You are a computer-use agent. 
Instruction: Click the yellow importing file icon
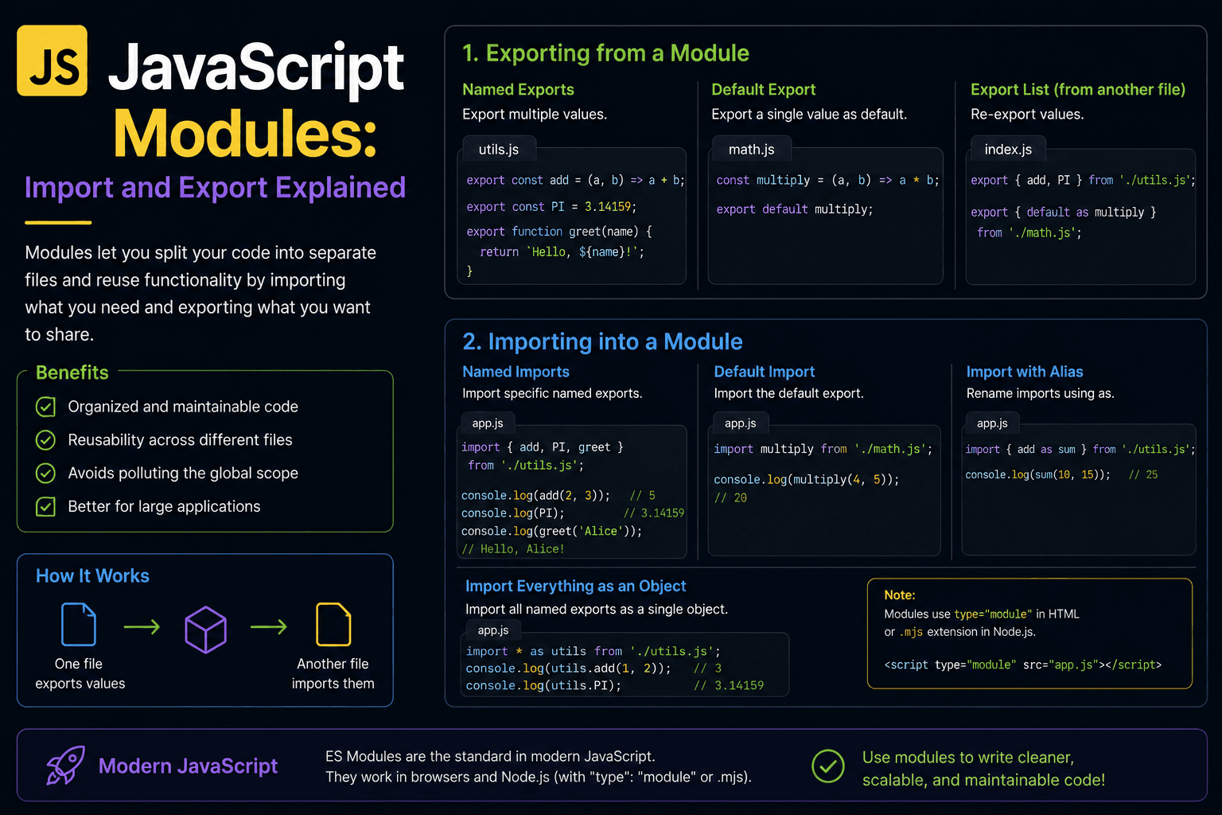point(333,625)
